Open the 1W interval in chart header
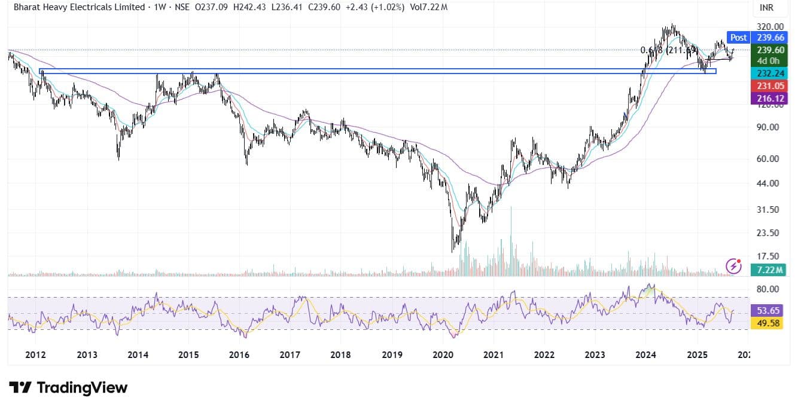Image resolution: width=798 pixels, height=410 pixels. coord(159,7)
